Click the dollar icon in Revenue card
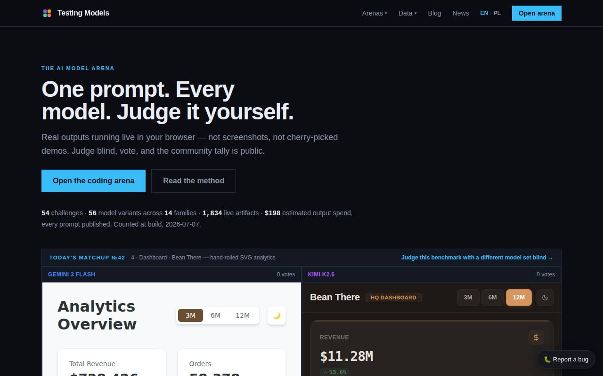 pyautogui.click(x=536, y=337)
